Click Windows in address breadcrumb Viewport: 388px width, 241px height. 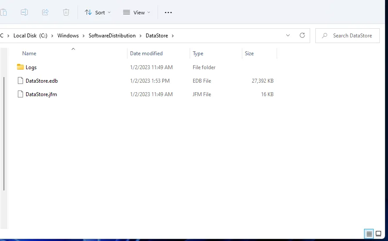pyautogui.click(x=68, y=36)
